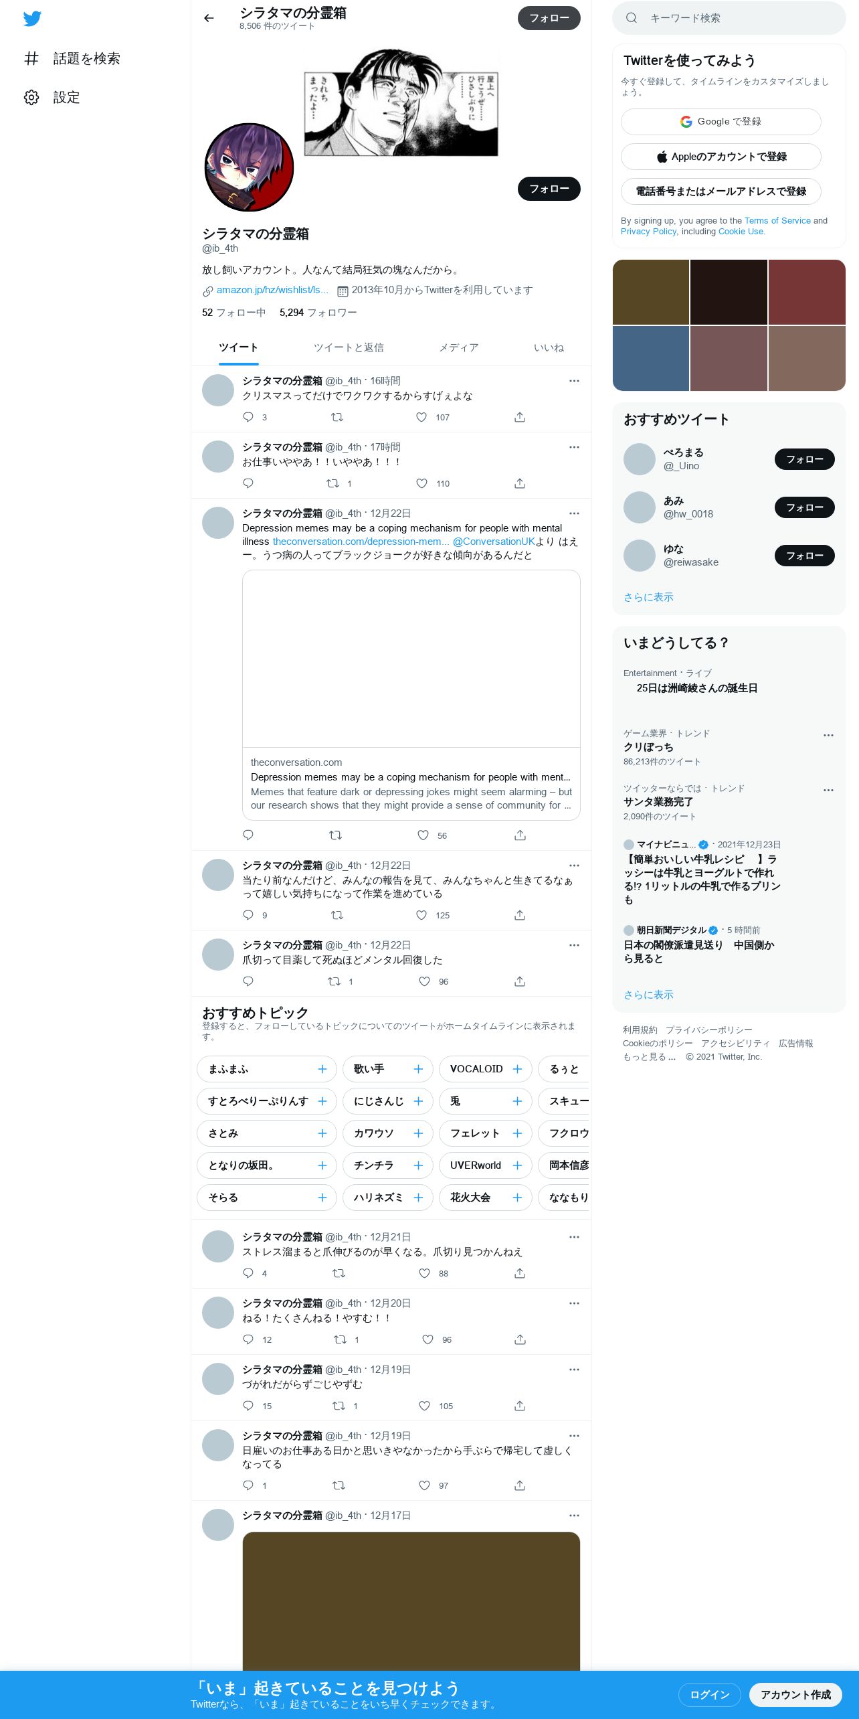859x1719 pixels.
Task: Like the お仕事いやや tweet
Action: [421, 483]
